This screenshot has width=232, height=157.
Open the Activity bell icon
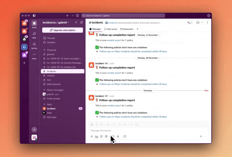[34, 45]
